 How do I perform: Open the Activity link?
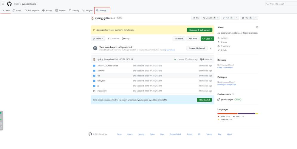click(x=224, y=38)
